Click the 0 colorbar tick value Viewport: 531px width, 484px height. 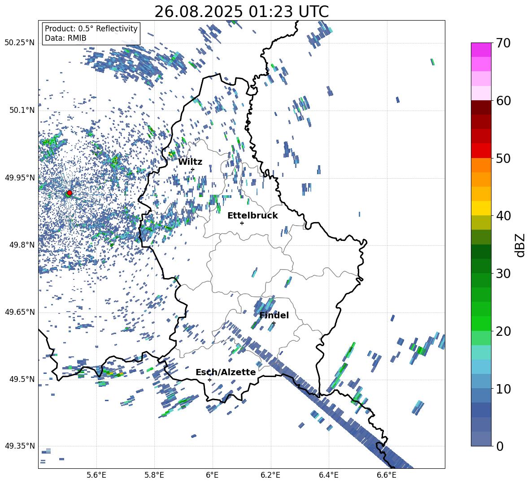500,446
